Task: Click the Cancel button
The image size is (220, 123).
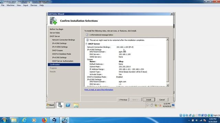Action: [162, 100]
